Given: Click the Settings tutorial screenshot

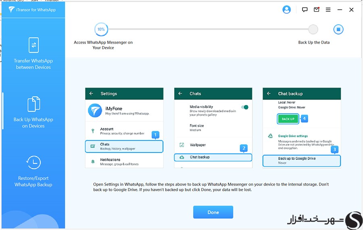Looking at the screenshot, I should tap(124, 128).
